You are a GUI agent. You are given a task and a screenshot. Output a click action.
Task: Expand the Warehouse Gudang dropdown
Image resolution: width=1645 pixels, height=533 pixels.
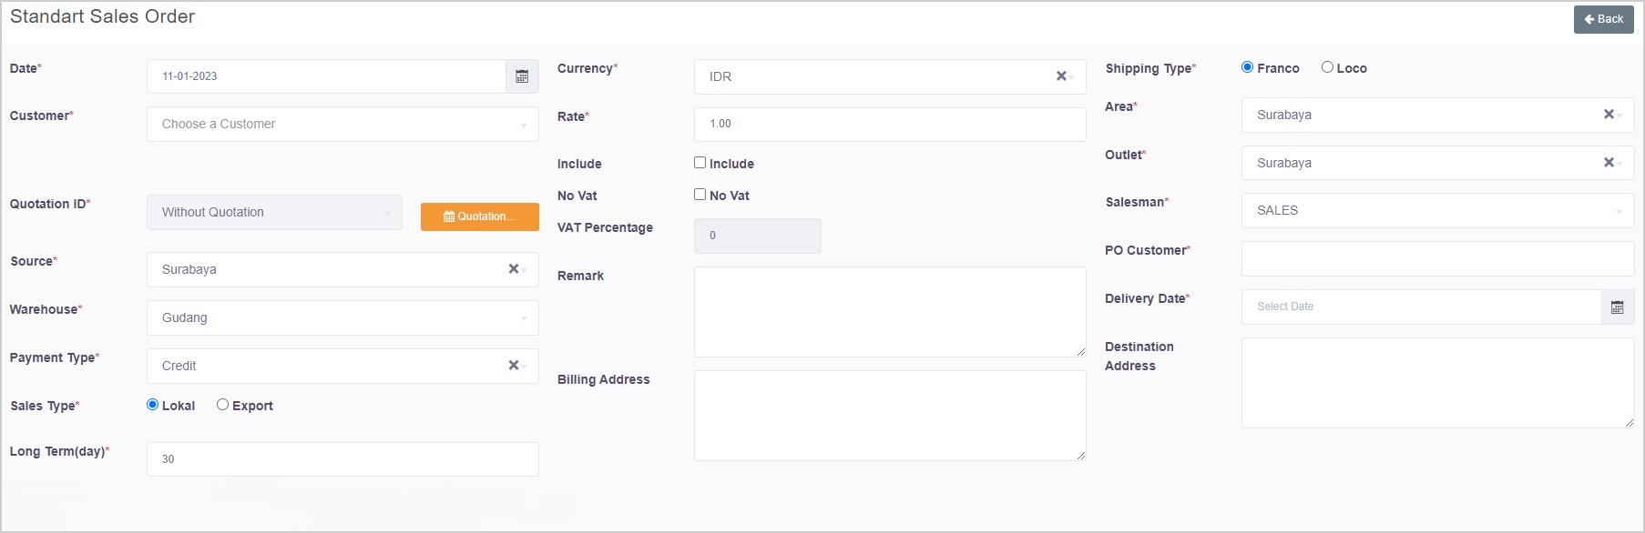[x=342, y=318]
